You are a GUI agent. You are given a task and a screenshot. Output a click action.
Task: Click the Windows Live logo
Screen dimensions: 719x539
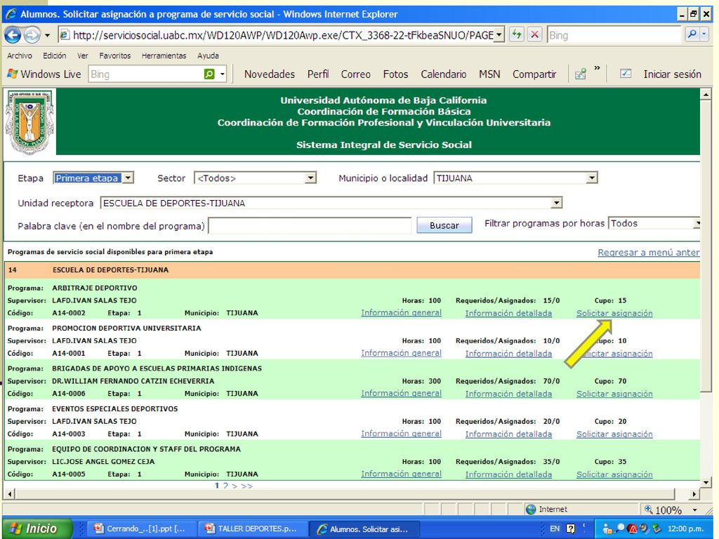point(44,74)
